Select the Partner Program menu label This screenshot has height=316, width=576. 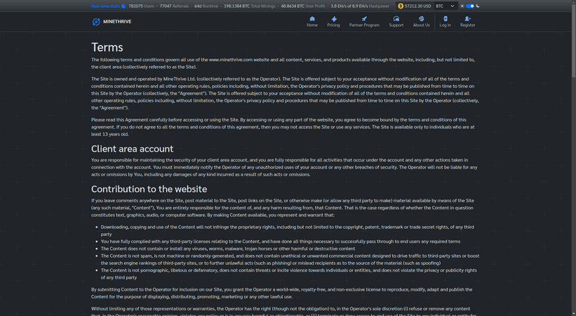pos(364,25)
